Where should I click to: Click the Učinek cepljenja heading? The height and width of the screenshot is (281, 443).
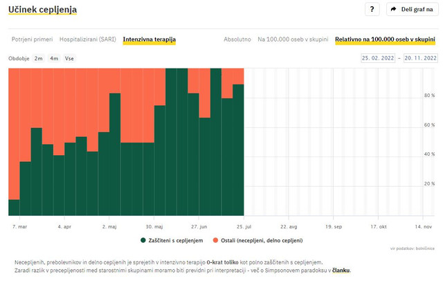[42, 9]
